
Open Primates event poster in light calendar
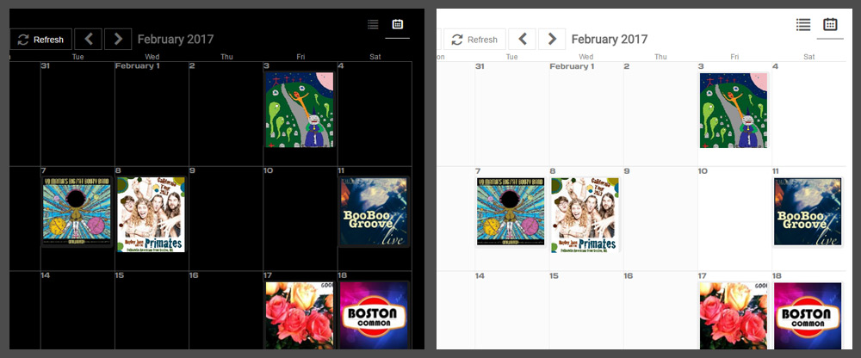tap(585, 214)
